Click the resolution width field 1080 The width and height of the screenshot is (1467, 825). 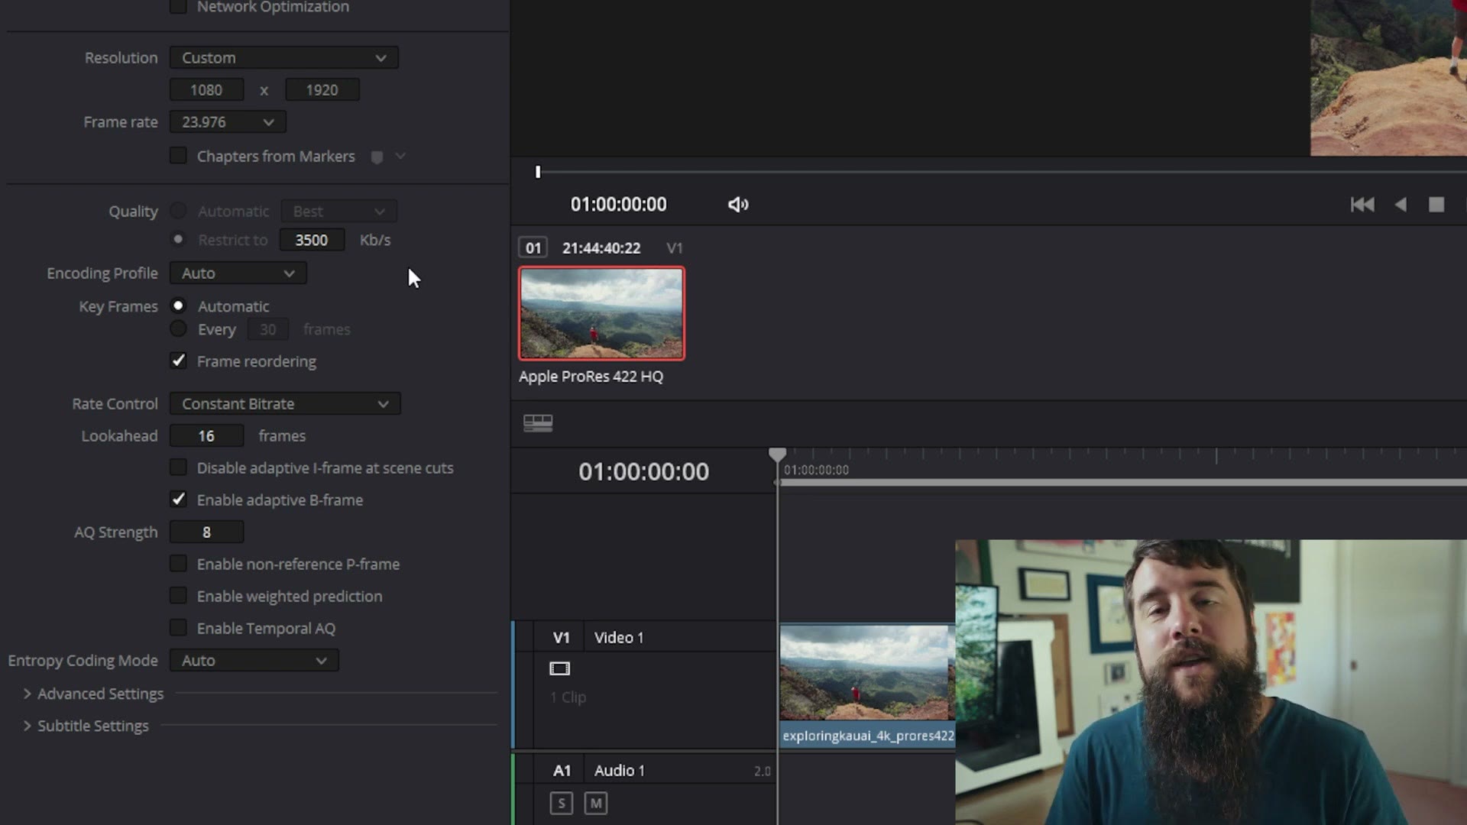click(206, 90)
